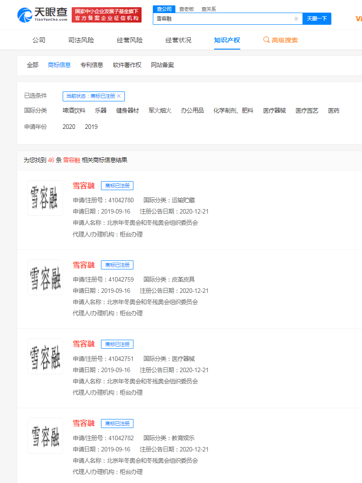
Task: Select the 查公司 search tab
Action: coord(164,9)
